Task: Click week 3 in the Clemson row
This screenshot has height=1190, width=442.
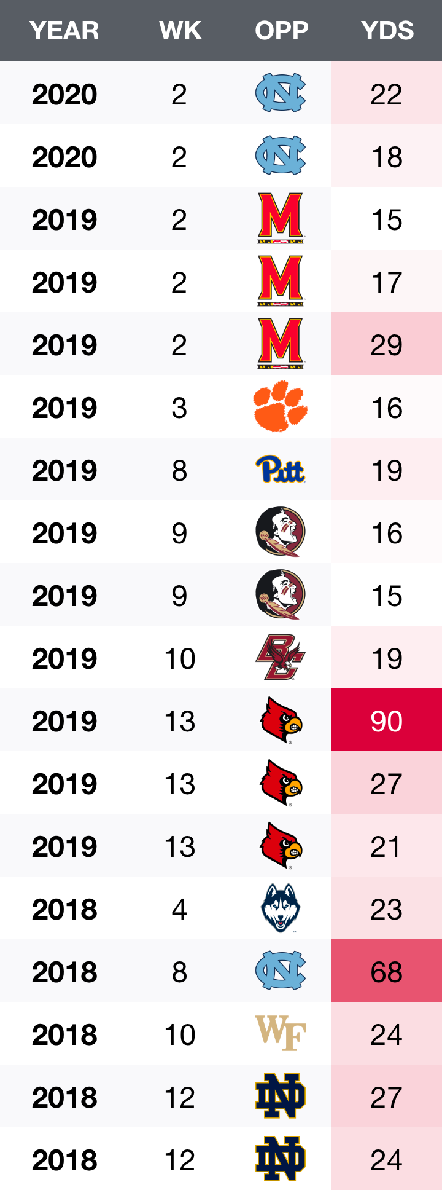Action: (x=179, y=408)
